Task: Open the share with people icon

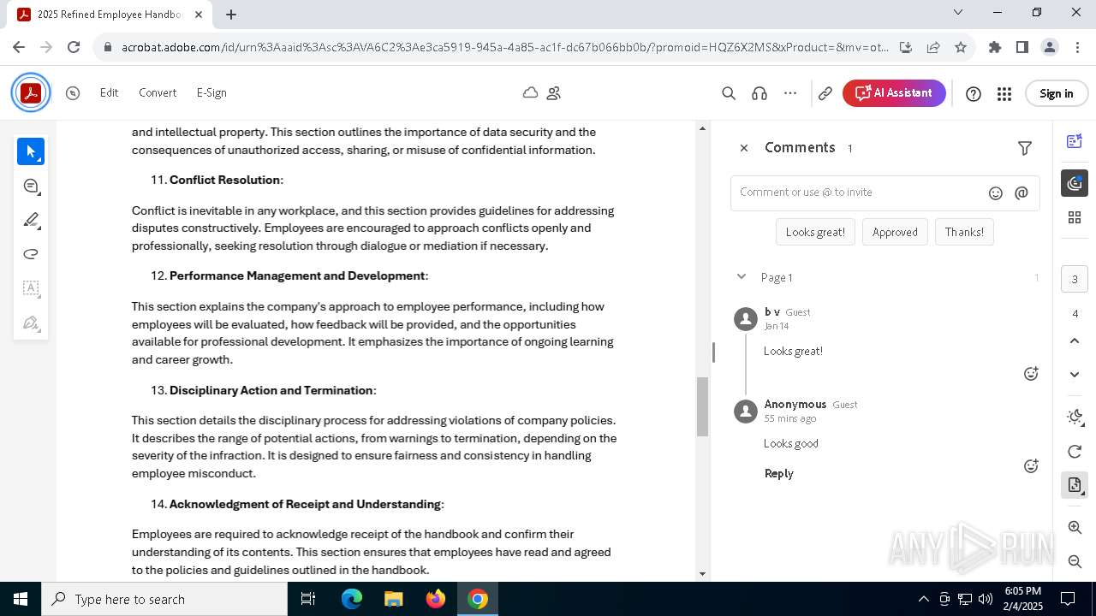Action: click(554, 93)
